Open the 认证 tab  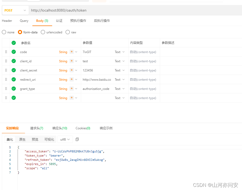click(x=59, y=21)
